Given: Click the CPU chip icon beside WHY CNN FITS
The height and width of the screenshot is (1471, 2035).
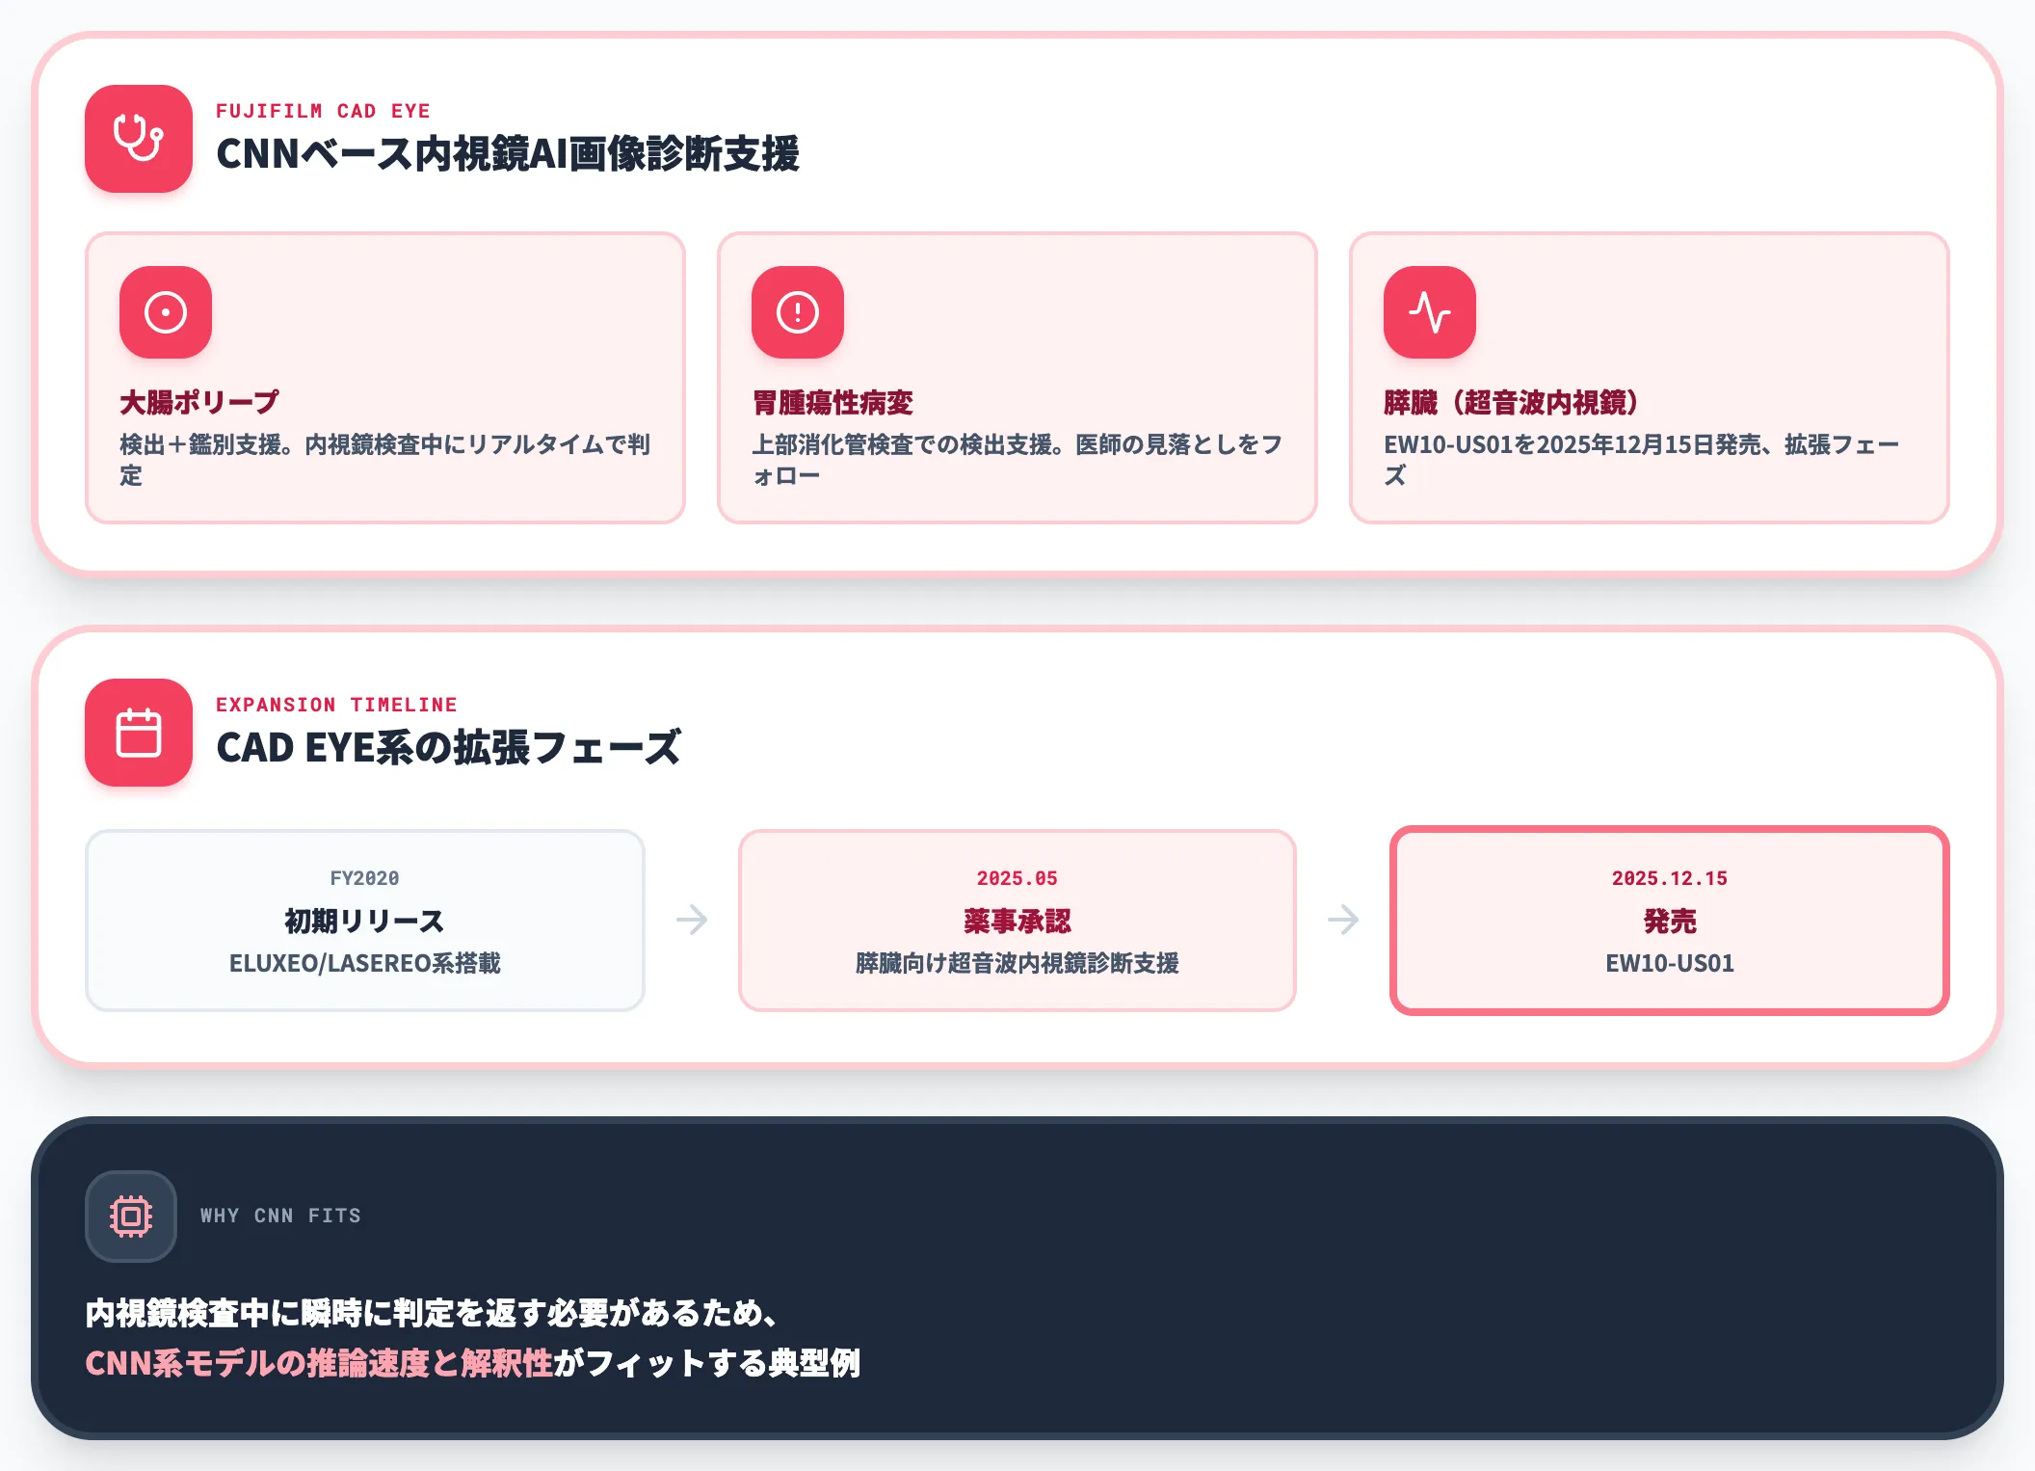Looking at the screenshot, I should coord(131,1217).
